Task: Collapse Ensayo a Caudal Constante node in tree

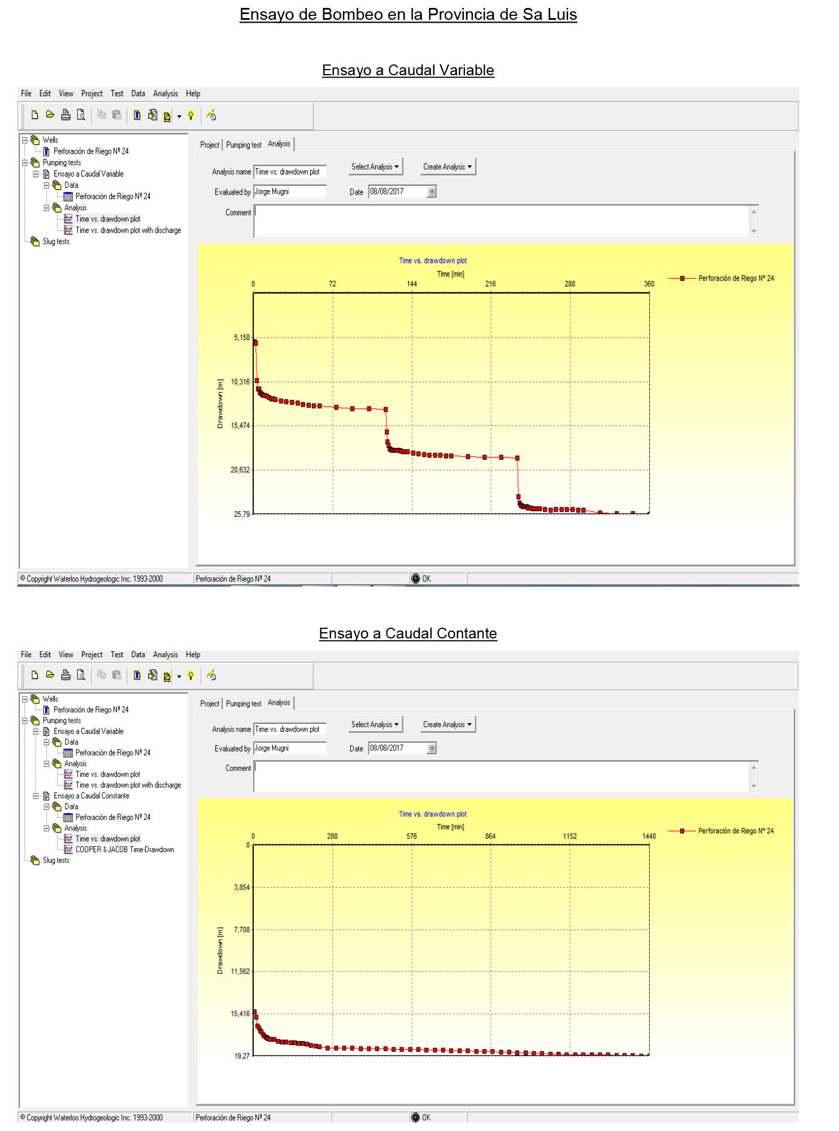Action: coord(36,796)
